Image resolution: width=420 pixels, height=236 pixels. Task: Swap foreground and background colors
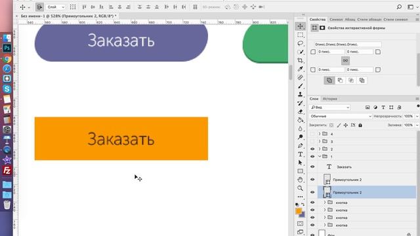(x=303, y=205)
